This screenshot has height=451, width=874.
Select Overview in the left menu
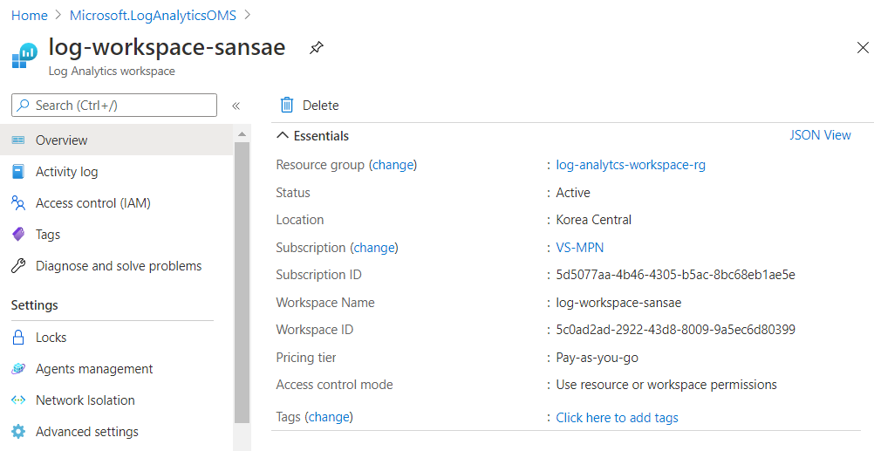click(61, 140)
